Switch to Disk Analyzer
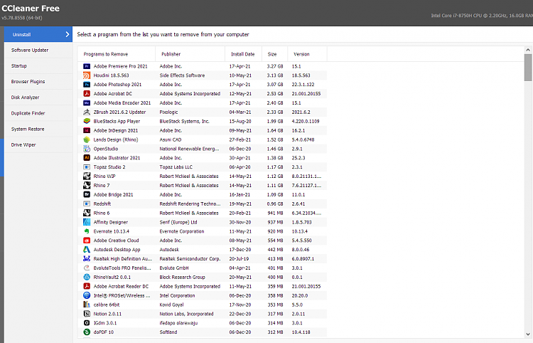Screen dimensions: 533x343 coord(38,97)
